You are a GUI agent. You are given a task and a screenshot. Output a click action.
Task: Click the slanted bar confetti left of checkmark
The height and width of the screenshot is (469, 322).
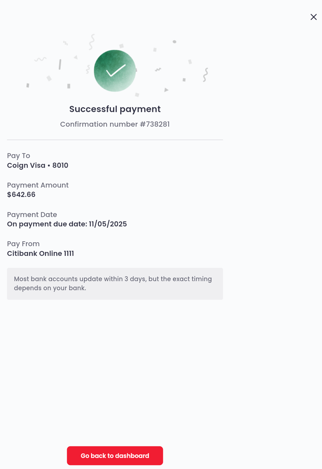60,64
